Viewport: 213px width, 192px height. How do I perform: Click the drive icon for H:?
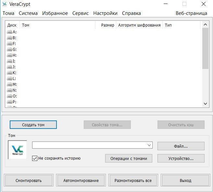[9, 55]
